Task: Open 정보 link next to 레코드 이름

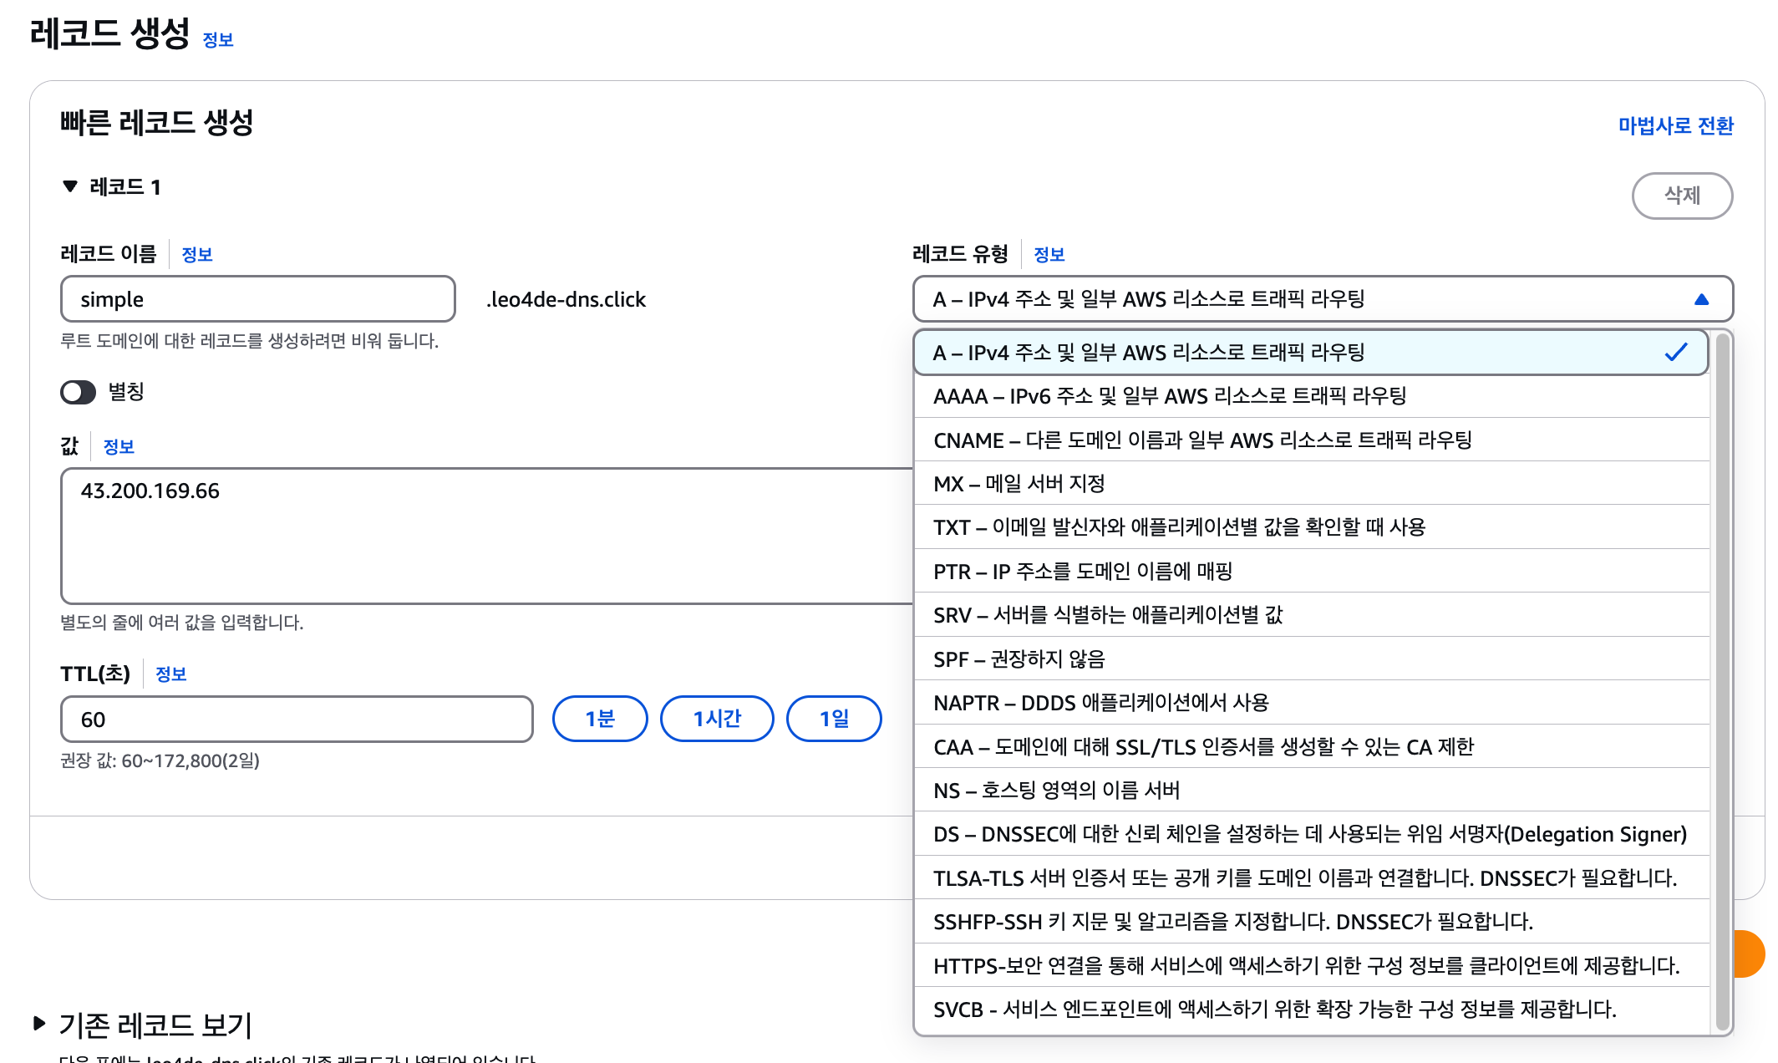Action: point(197,255)
